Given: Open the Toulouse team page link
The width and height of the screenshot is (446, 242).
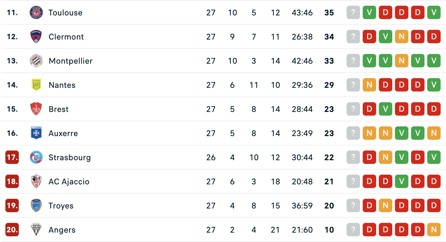Looking at the screenshot, I should [x=65, y=13].
